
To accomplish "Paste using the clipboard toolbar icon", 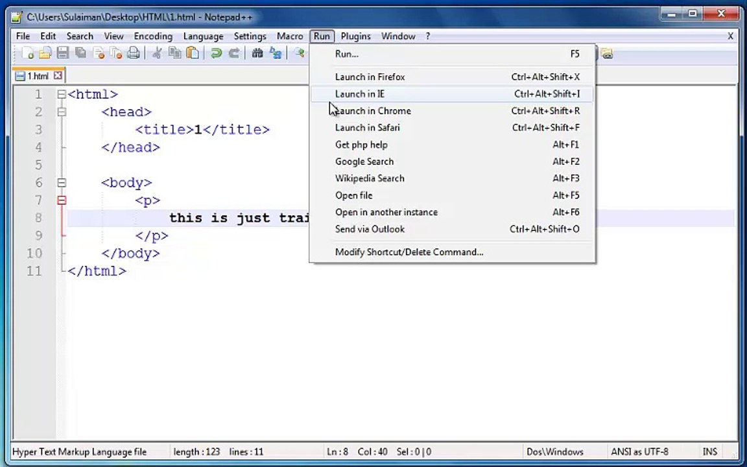I will tap(193, 53).
